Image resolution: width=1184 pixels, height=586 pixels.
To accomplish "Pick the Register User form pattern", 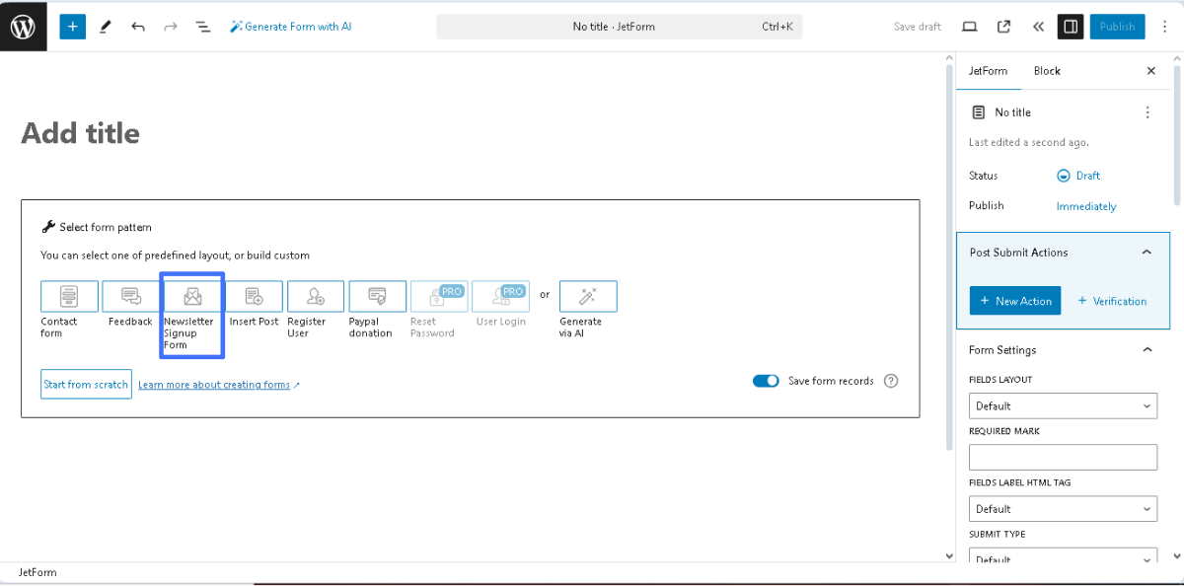I will coord(315,296).
